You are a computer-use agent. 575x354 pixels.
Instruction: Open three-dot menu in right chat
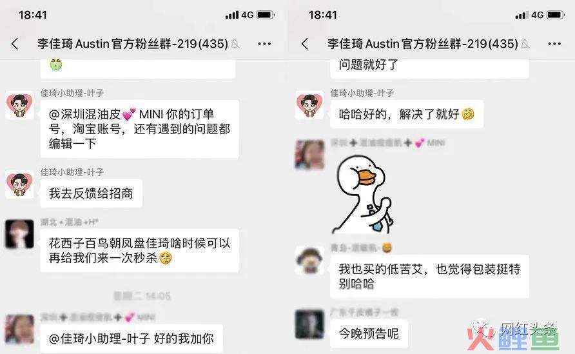coord(554,44)
